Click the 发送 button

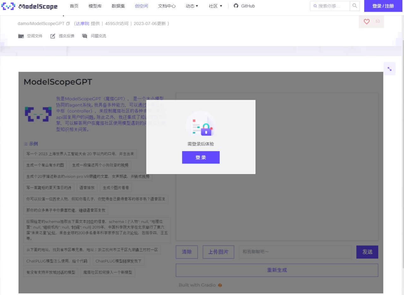point(367,252)
